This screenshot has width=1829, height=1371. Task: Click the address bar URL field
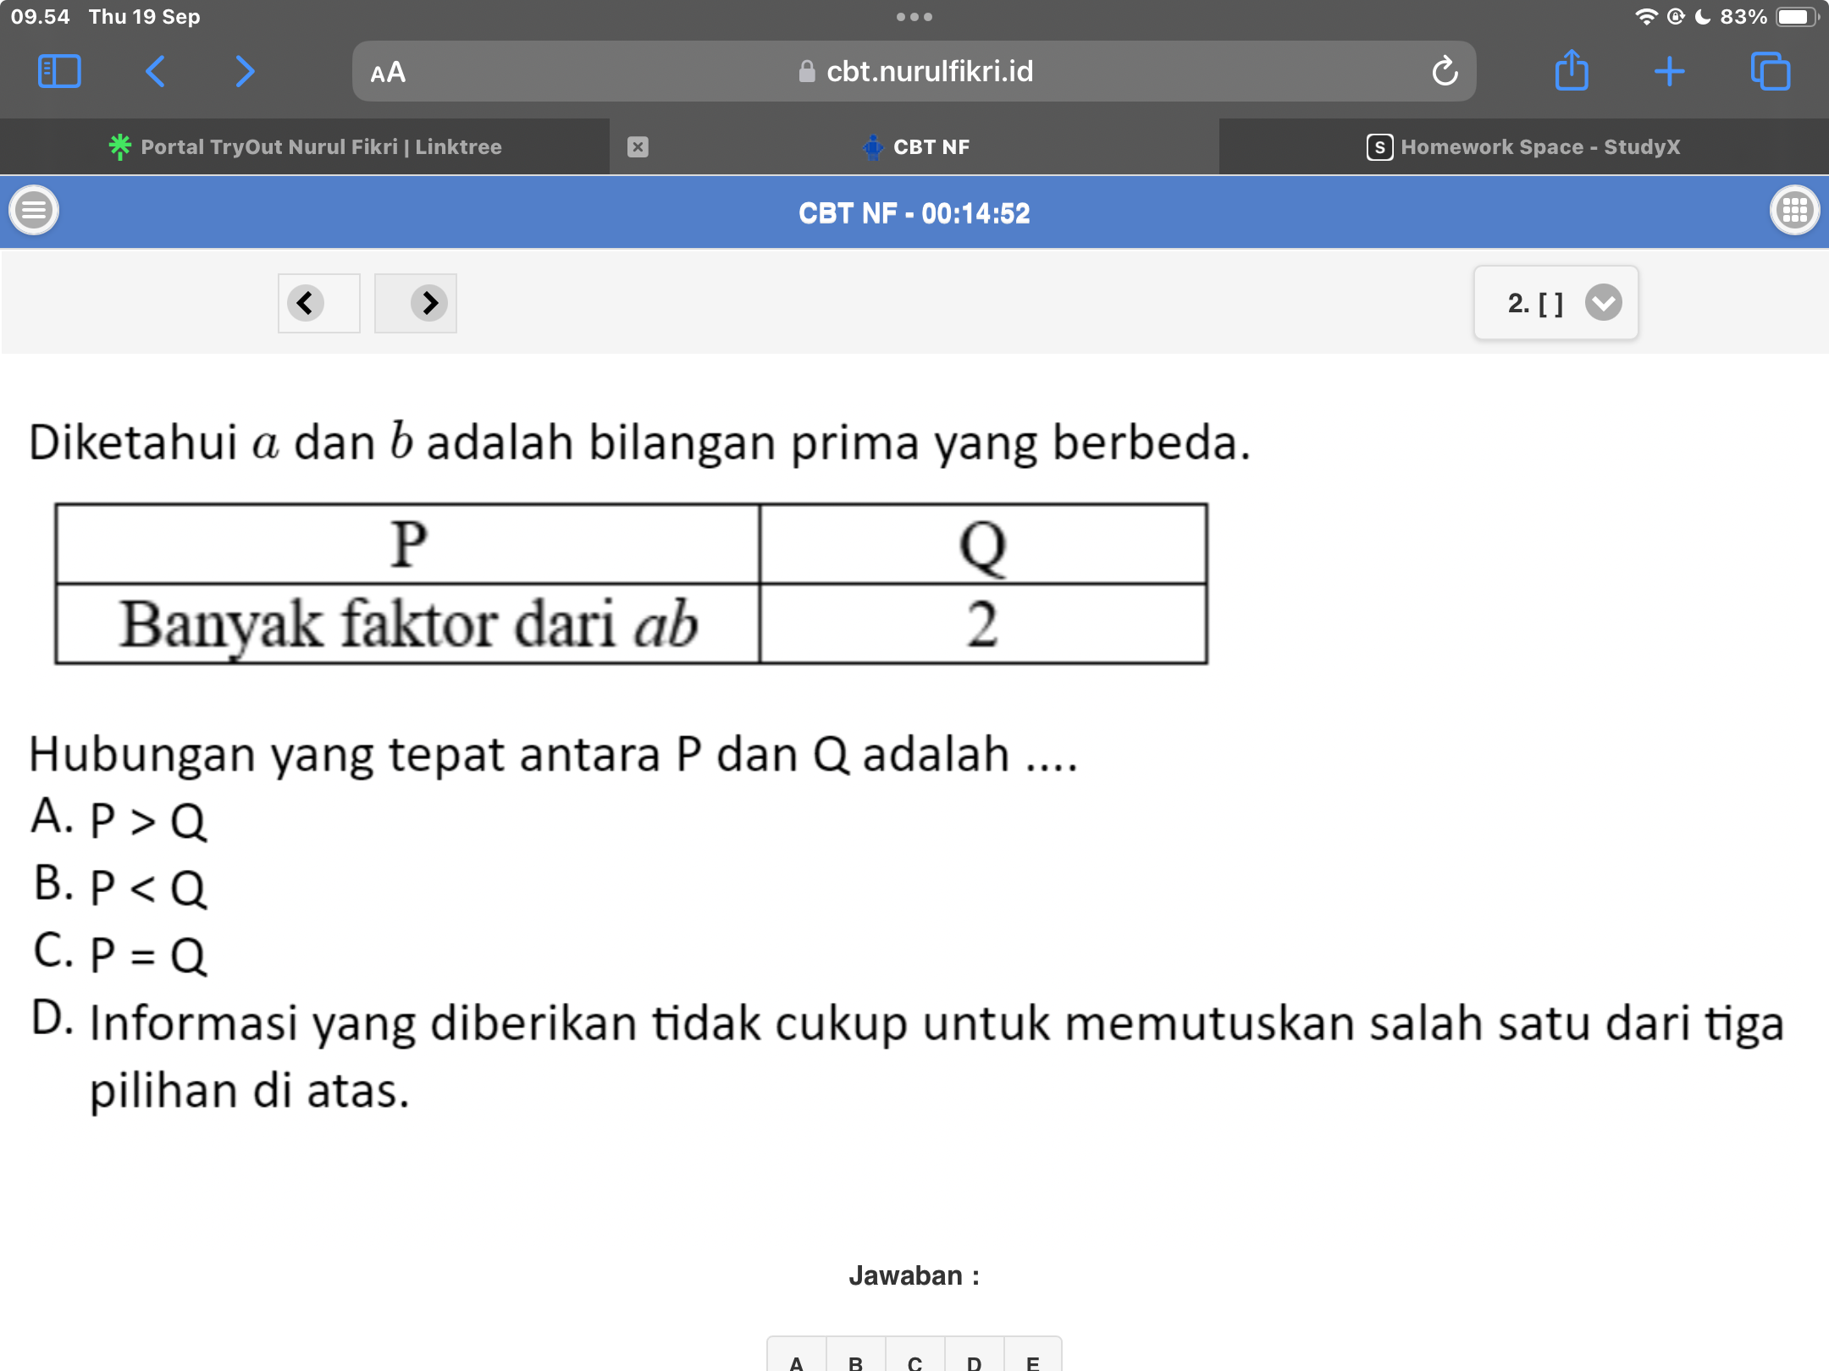click(914, 72)
